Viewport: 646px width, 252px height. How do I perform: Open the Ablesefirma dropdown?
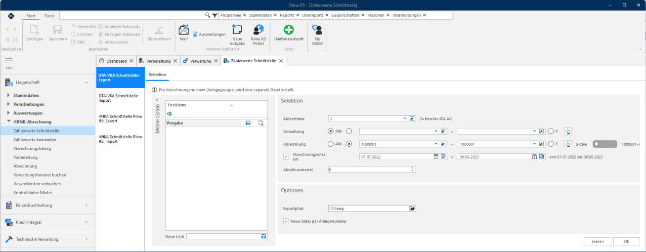click(x=405, y=119)
